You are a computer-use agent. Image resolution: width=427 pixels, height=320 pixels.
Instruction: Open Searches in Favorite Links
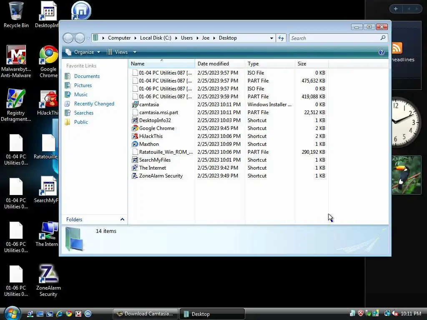click(x=83, y=113)
